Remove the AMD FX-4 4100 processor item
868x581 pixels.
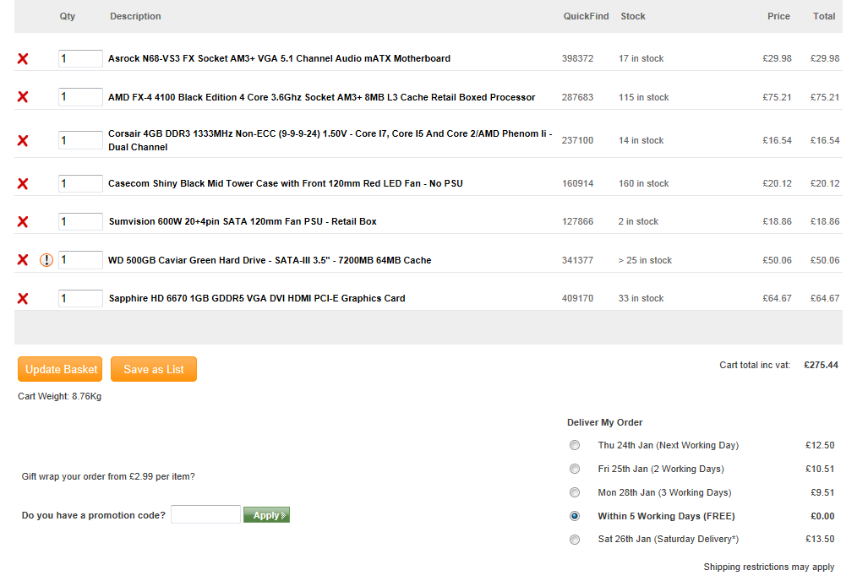click(23, 97)
